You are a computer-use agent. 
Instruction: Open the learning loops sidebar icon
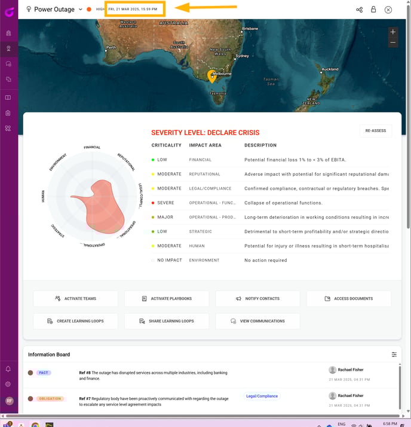[8, 80]
